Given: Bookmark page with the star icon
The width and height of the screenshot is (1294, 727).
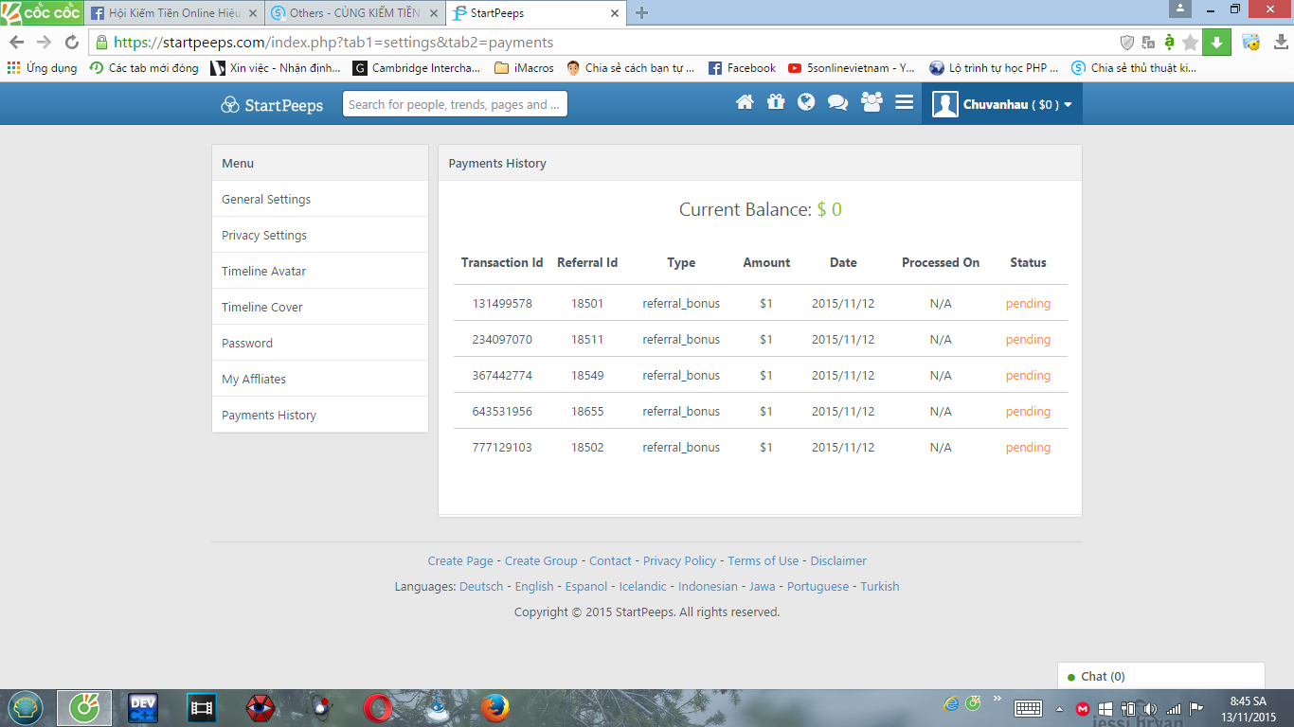Looking at the screenshot, I should [x=1191, y=43].
